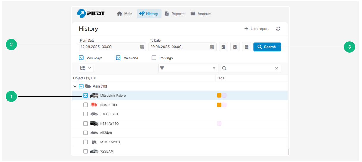Viewport: 362px width, 162px height.
Task: Open the From Date calendar picker icon
Action: coord(142,47)
